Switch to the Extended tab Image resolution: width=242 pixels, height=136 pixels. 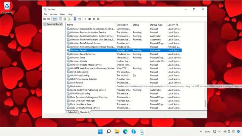click(72, 112)
